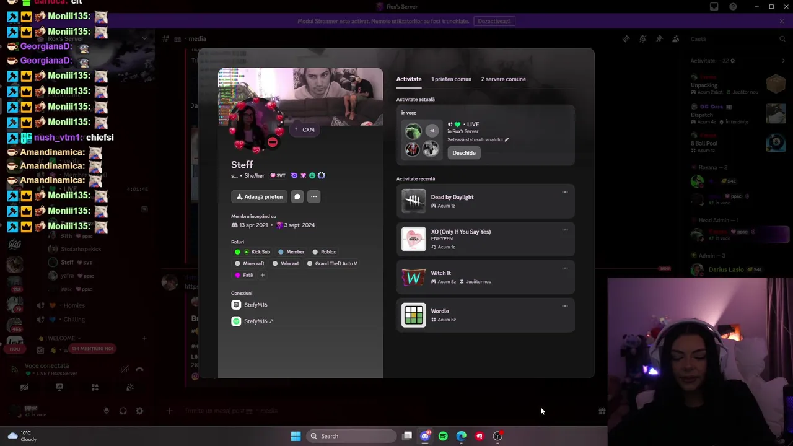Click the message attachment plus button
This screenshot has height=446, width=793.
coord(169,411)
